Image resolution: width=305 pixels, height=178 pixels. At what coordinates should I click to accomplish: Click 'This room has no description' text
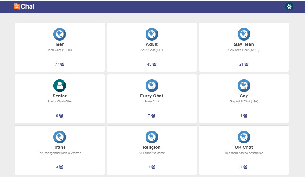click(x=244, y=153)
